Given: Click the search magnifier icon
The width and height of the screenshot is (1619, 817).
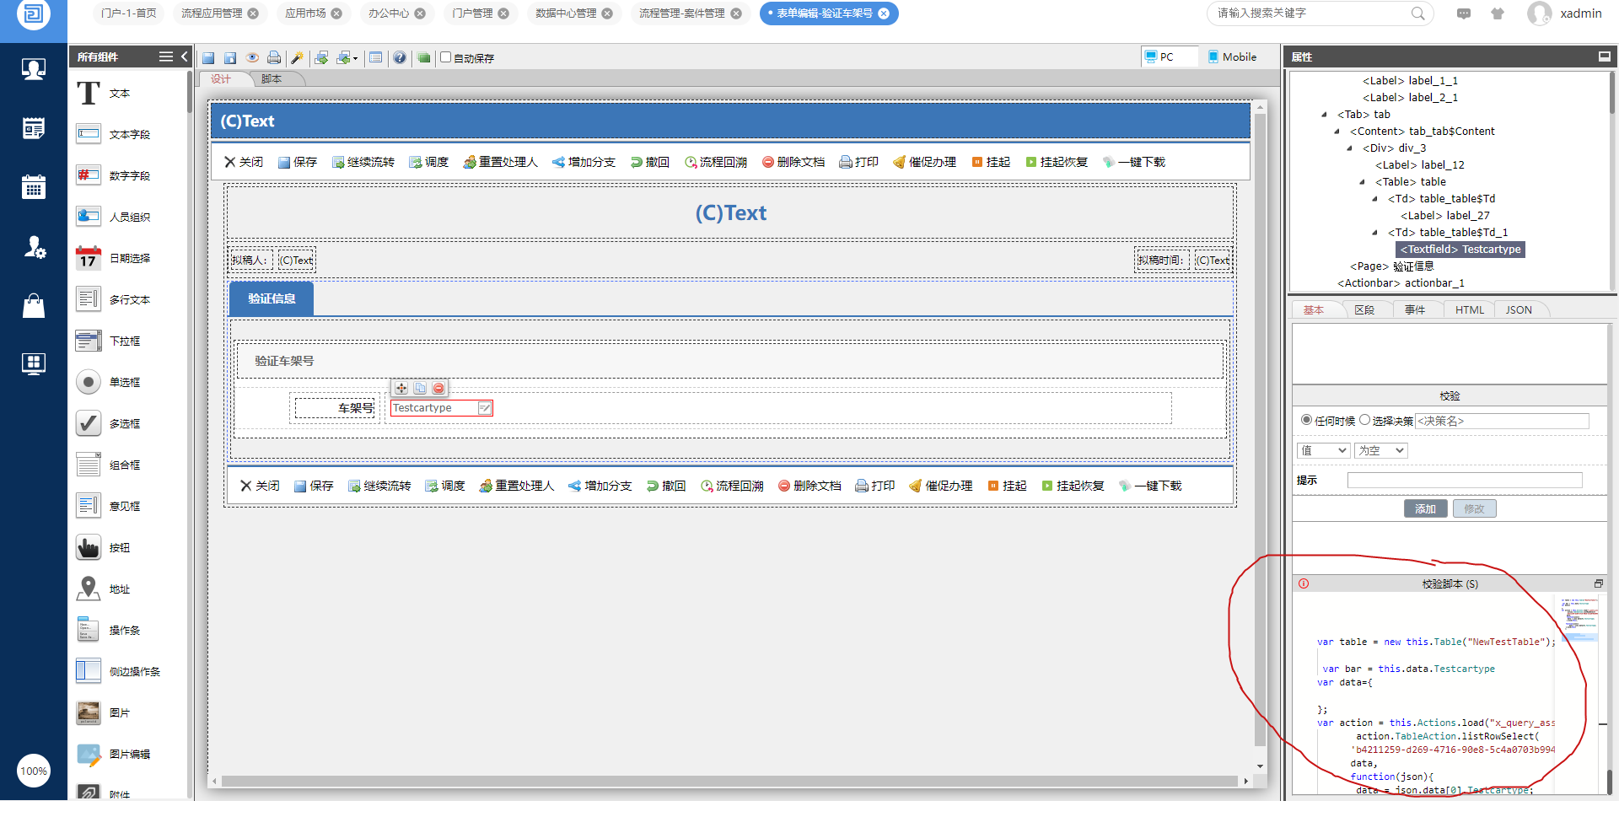Looking at the screenshot, I should point(1417,13).
